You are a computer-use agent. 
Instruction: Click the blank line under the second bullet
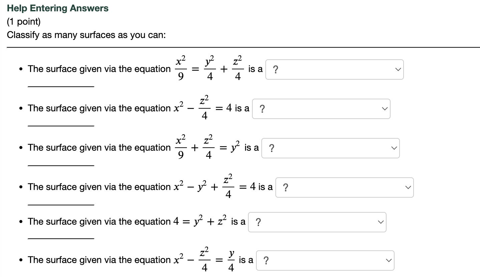coord(61,126)
